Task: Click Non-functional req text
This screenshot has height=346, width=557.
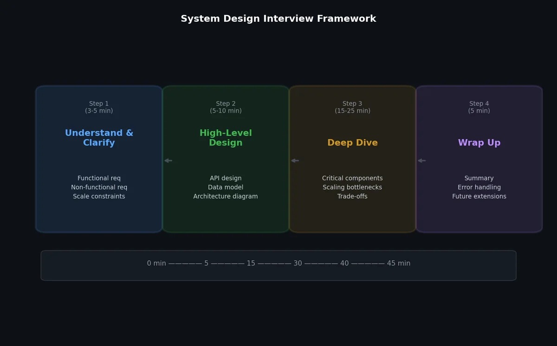Action: click(99, 187)
